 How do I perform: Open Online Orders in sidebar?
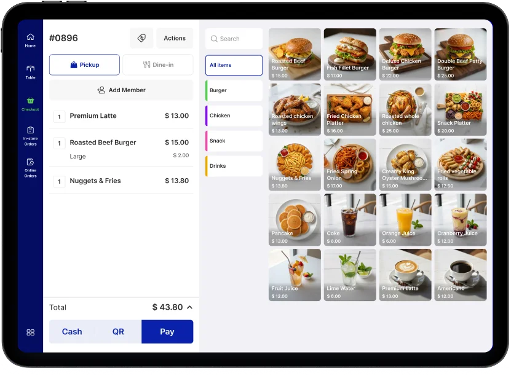tap(30, 168)
